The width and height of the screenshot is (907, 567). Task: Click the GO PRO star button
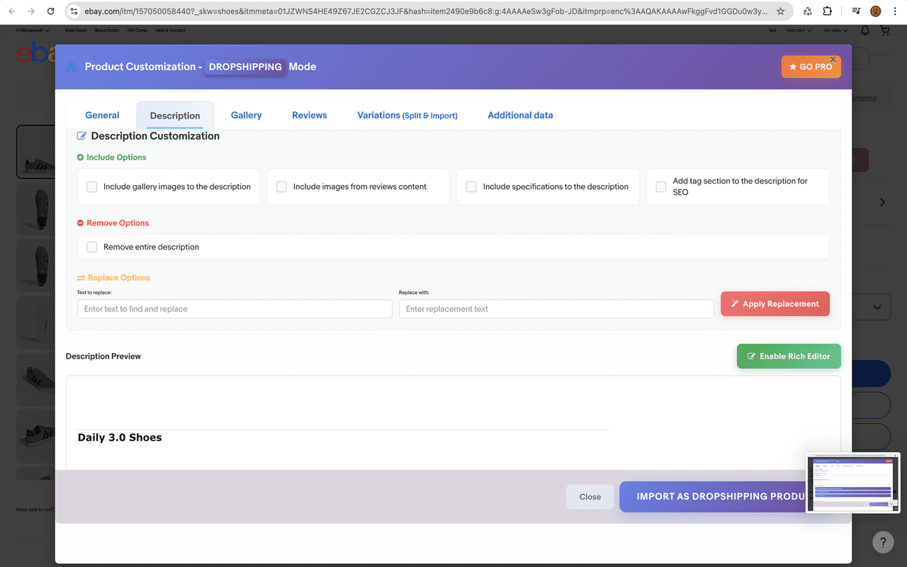[811, 66]
